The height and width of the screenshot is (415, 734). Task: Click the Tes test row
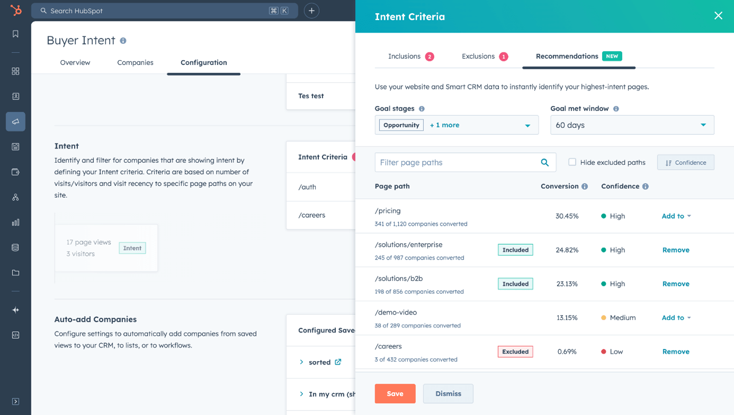[321, 96]
